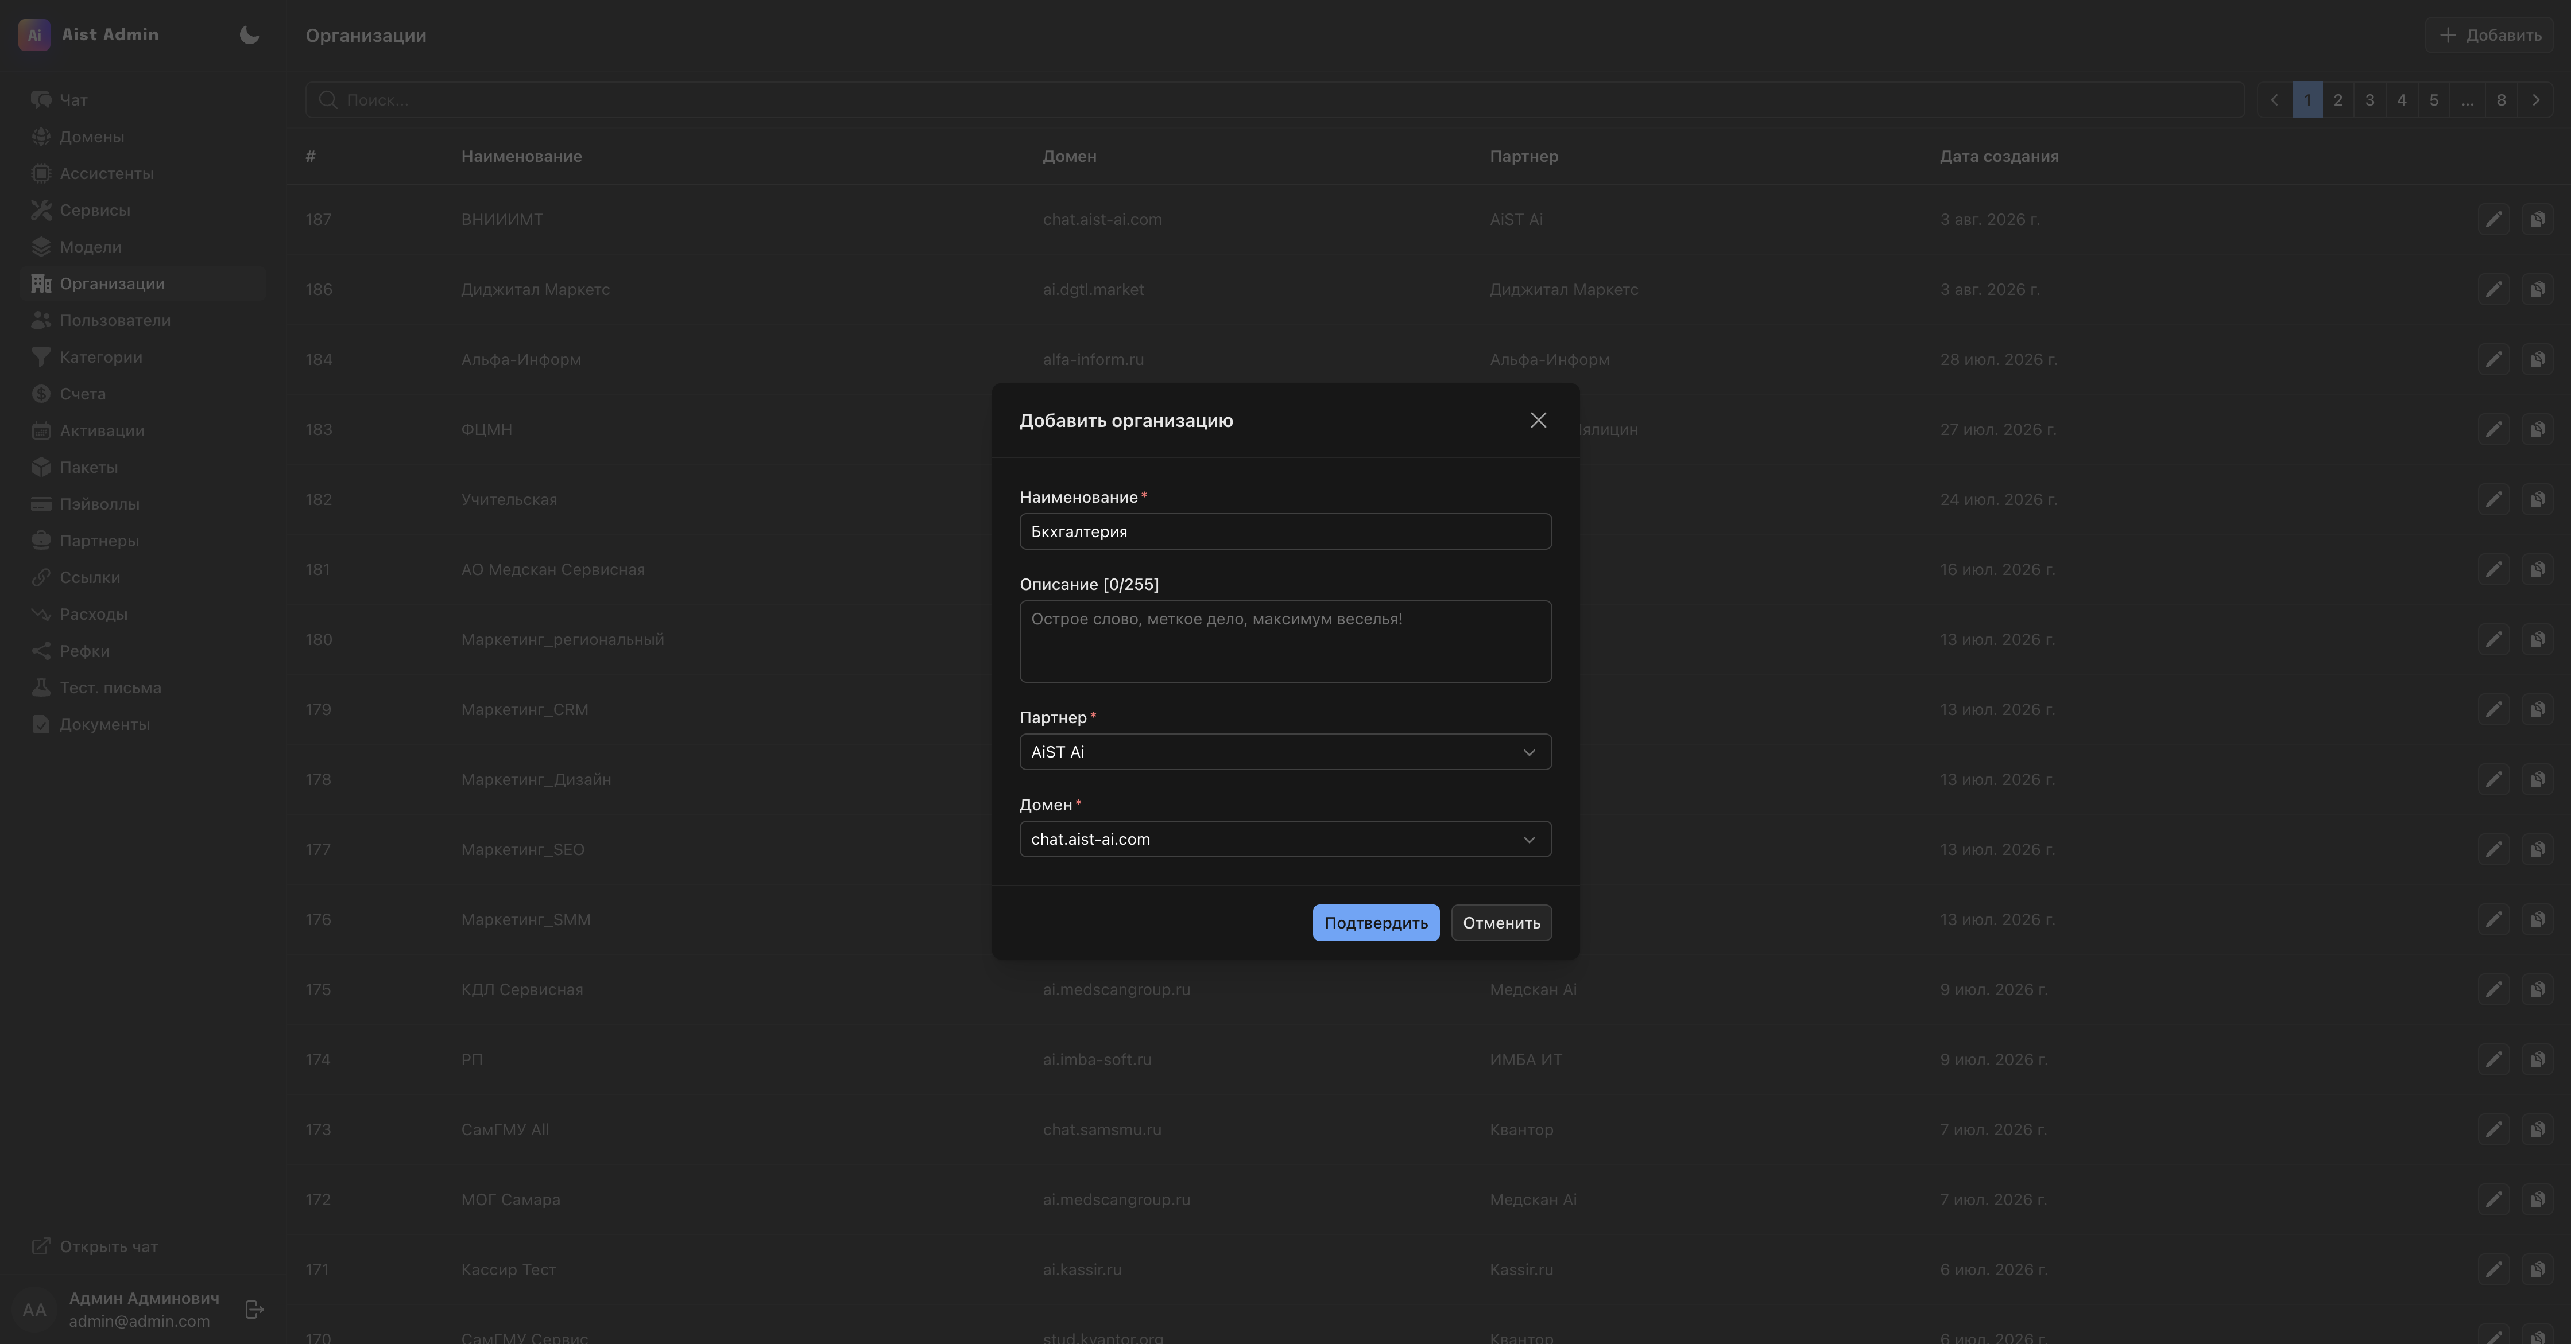Edit the Учительская row
Image resolution: width=2571 pixels, height=1344 pixels.
[2493, 499]
